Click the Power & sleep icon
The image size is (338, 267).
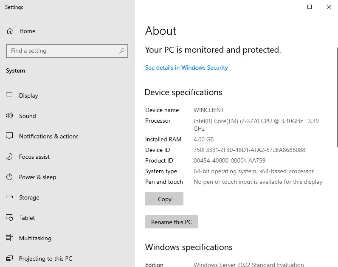pyautogui.click(x=9, y=177)
